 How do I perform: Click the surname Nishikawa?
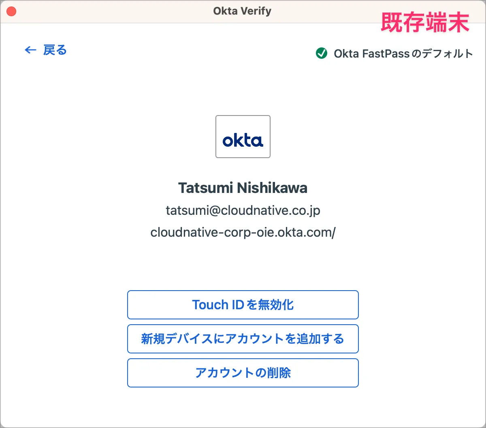pyautogui.click(x=272, y=188)
